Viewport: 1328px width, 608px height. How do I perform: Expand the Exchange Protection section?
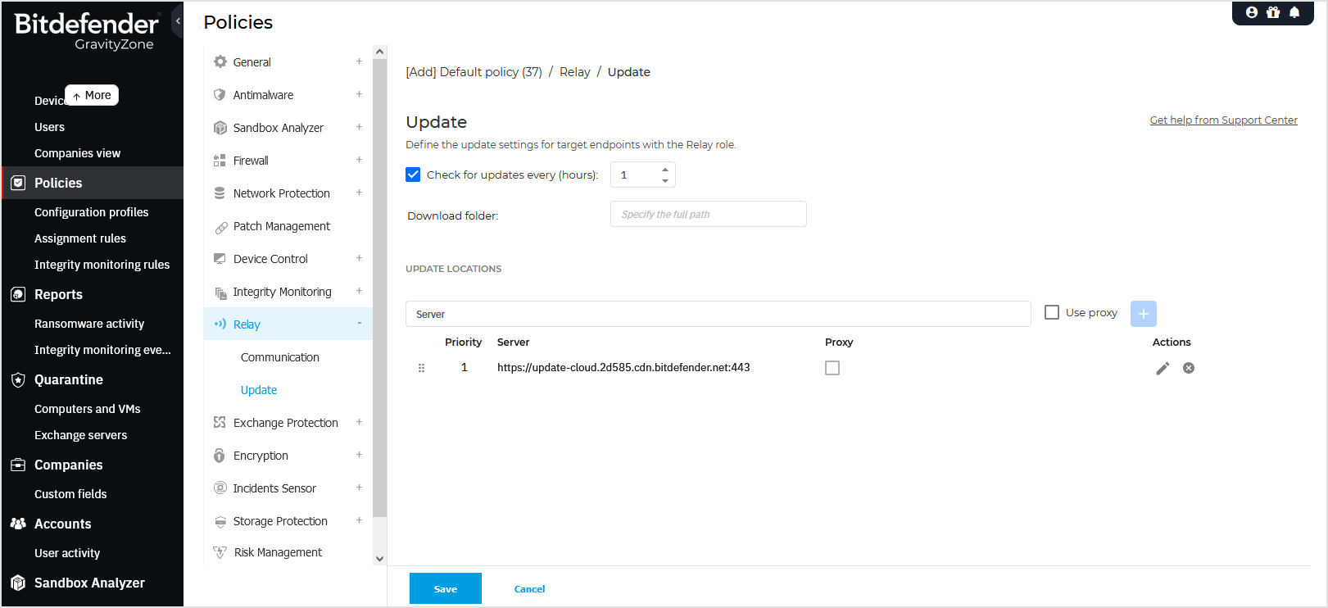359,422
